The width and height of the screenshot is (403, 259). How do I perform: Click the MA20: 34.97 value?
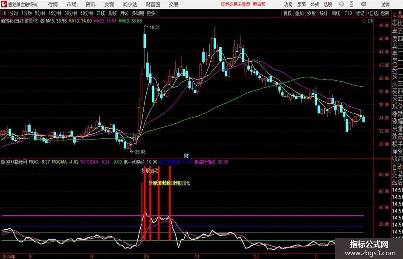[105, 21]
